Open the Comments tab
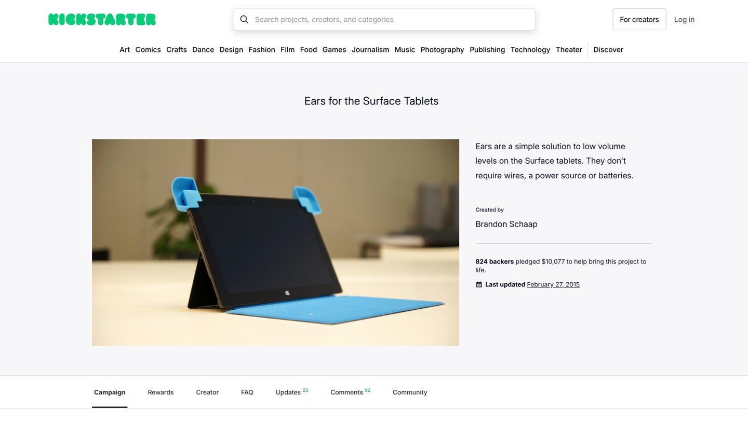The height and width of the screenshot is (421, 748). pyautogui.click(x=347, y=392)
